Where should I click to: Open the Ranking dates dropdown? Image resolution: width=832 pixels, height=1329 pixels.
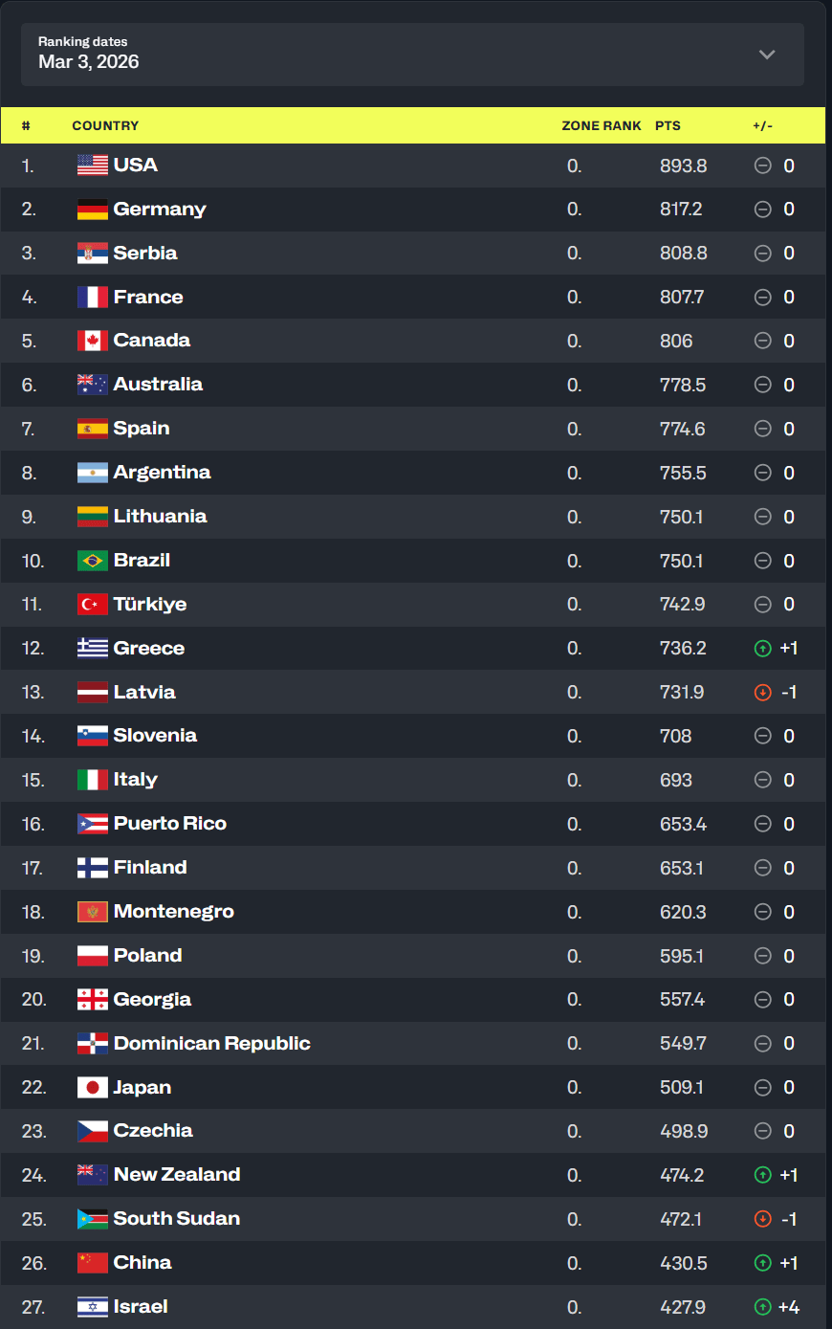[x=411, y=55]
